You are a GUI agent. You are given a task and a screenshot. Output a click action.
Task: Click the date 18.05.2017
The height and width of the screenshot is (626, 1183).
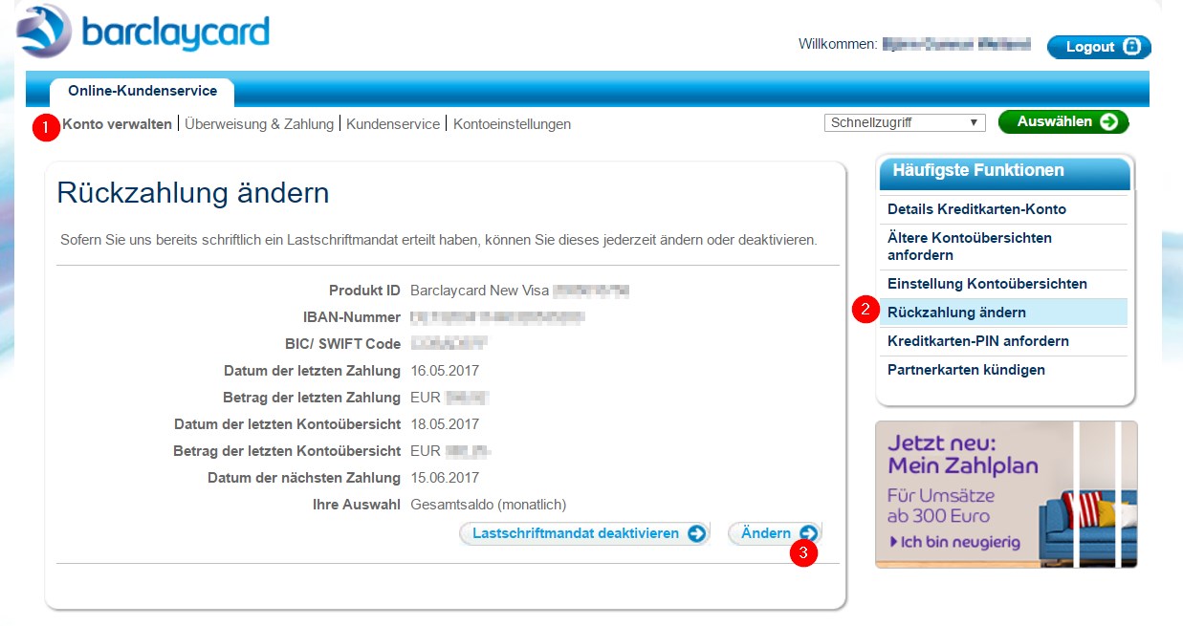point(445,424)
